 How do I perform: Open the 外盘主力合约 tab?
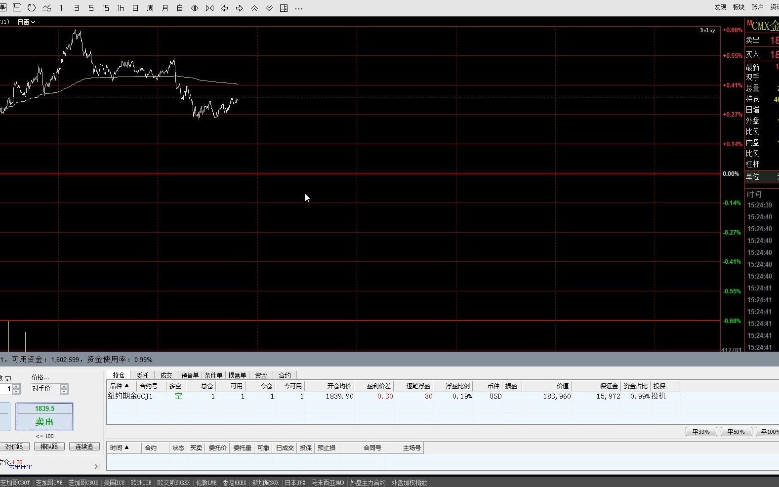[x=368, y=483]
